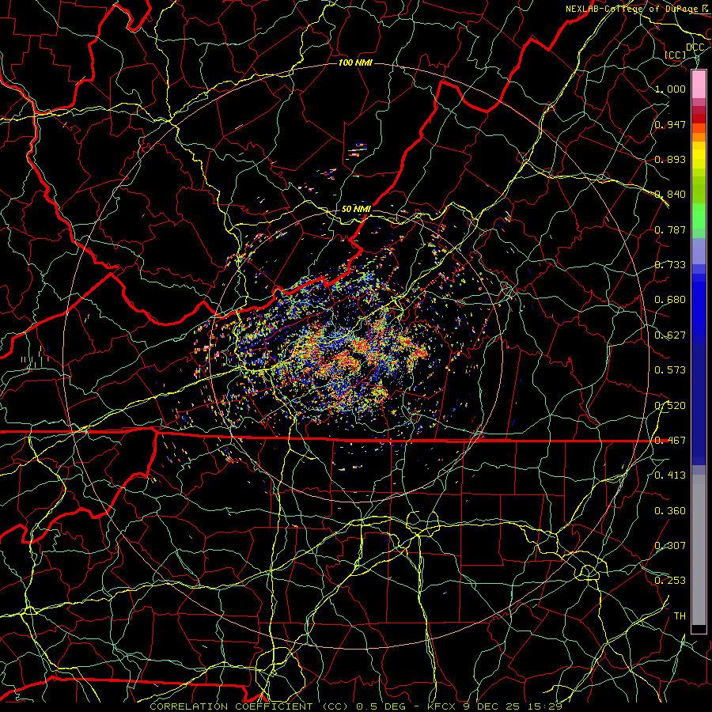Click the [CC] legend header
Image resolution: width=712 pixels, height=712 pixels.
click(676, 55)
